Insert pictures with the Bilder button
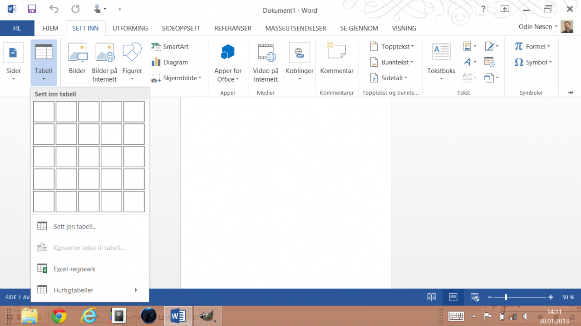The image size is (581, 326). tap(77, 59)
